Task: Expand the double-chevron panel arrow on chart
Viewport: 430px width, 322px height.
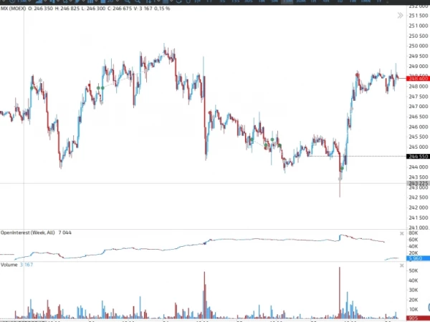Action: 400,16
